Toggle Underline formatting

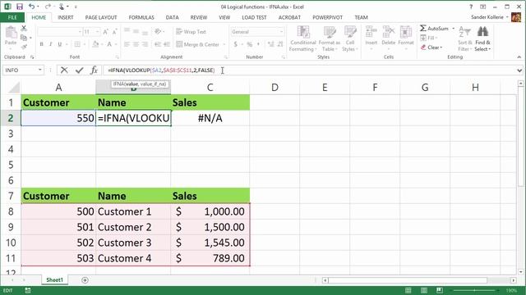pos(60,44)
